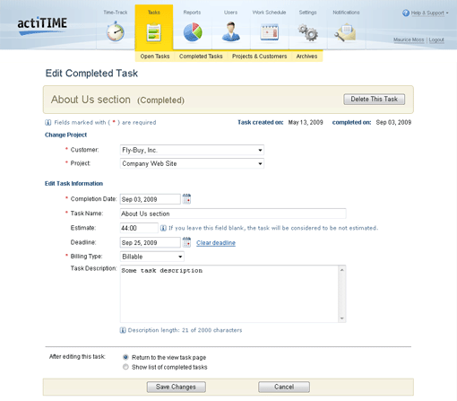Open the Users person icon
Viewport: 457px width, 401px height.
point(230,31)
